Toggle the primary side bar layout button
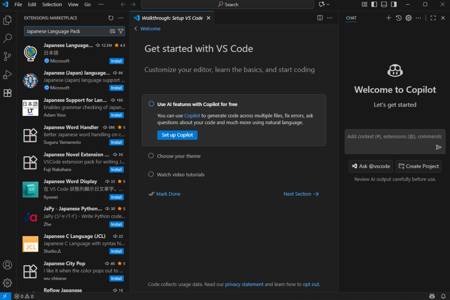 (x=374, y=4)
